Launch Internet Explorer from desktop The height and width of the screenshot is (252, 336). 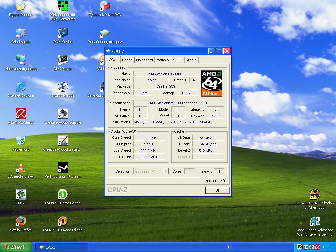coord(21,87)
